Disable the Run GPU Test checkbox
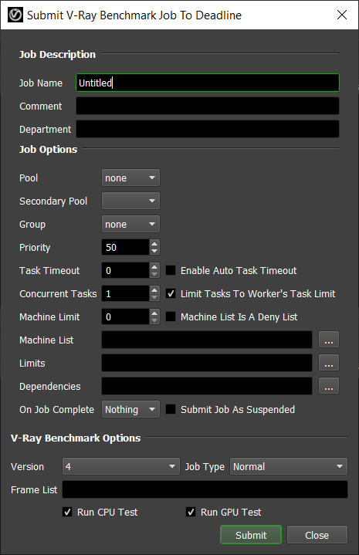Image resolution: width=359 pixels, height=555 pixels. [191, 512]
